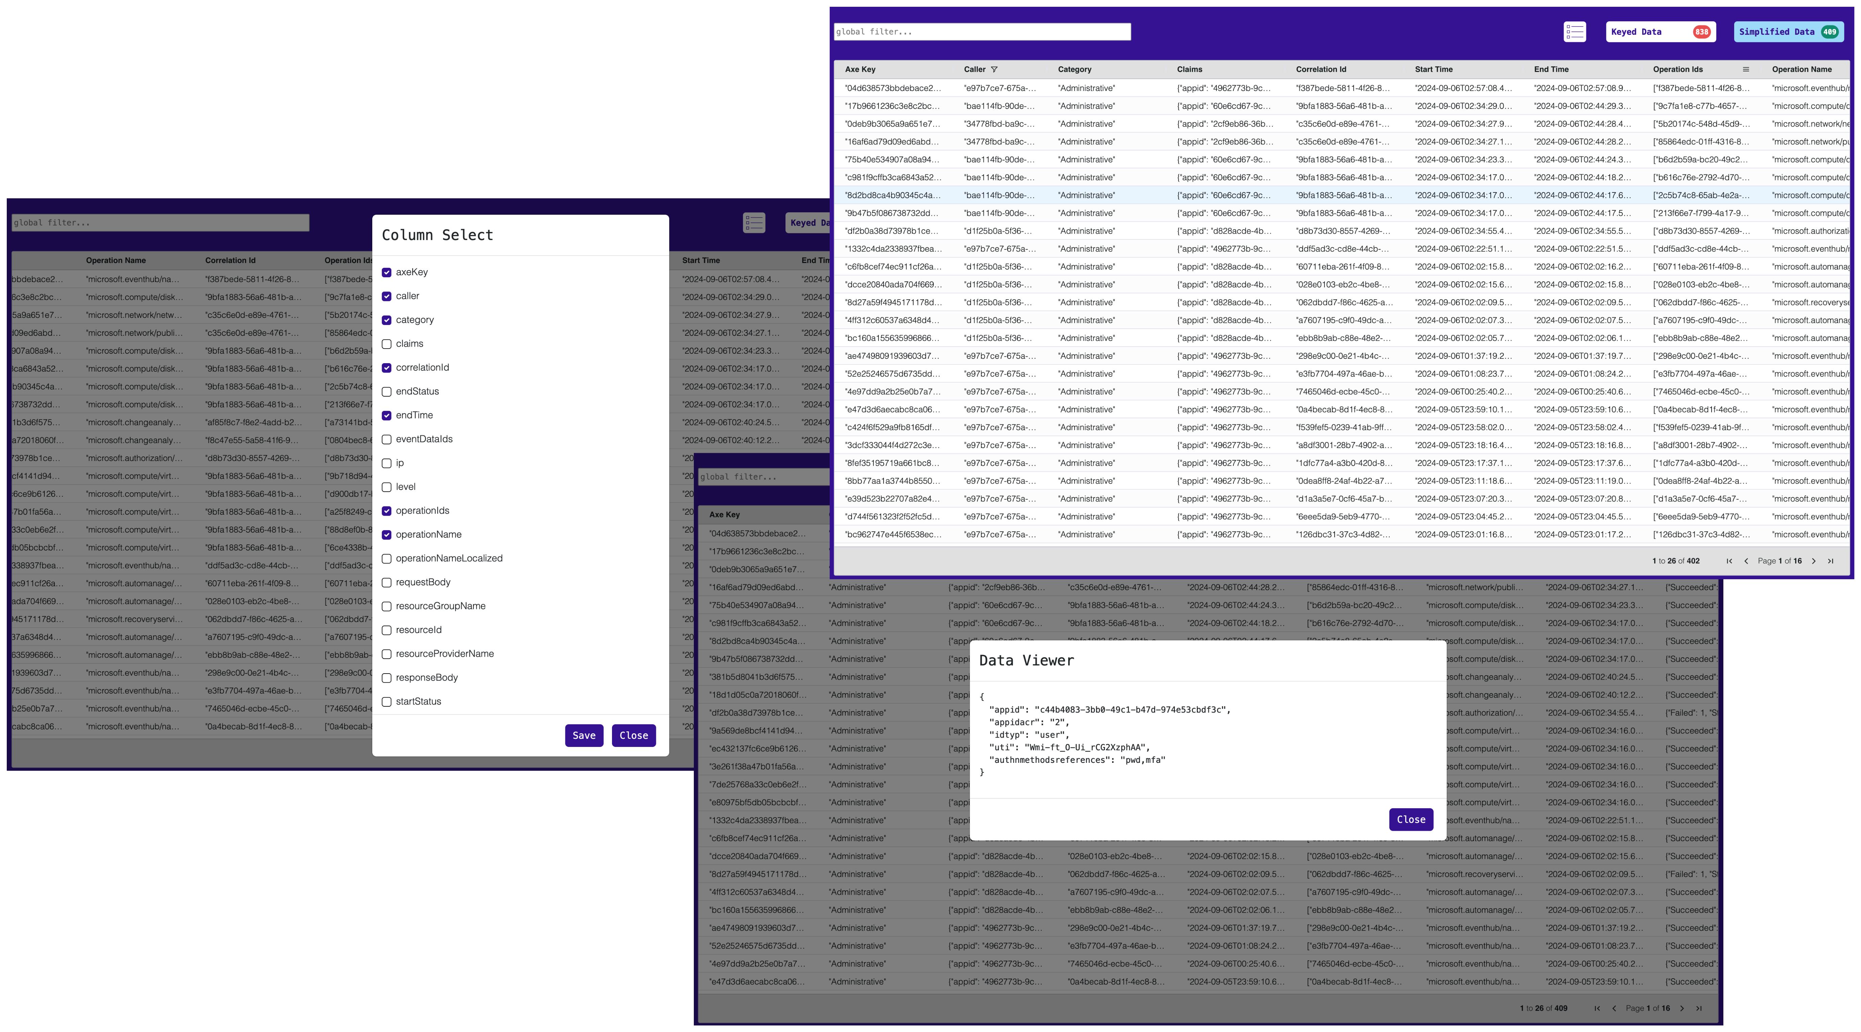Viewport: 1861px width, 1032px height.
Task: Enable the resourceProviderName checkbox
Action: point(386,654)
